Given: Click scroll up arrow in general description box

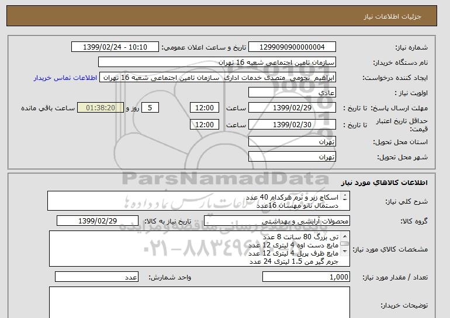Looking at the screenshot, I should click(x=345, y=195).
